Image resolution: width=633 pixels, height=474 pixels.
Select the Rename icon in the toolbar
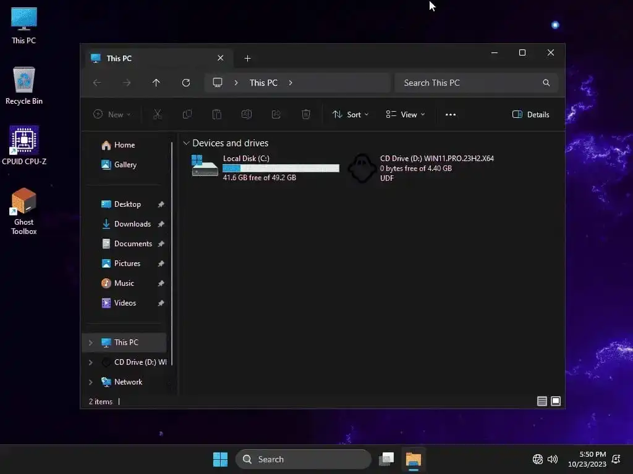click(246, 114)
